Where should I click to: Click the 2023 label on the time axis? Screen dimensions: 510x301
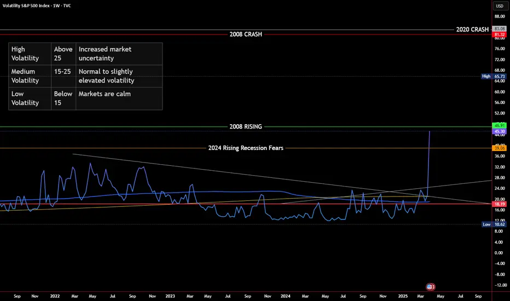tap(170, 296)
